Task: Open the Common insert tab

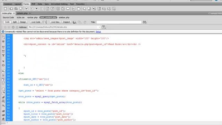Action: (x=8, y=4)
